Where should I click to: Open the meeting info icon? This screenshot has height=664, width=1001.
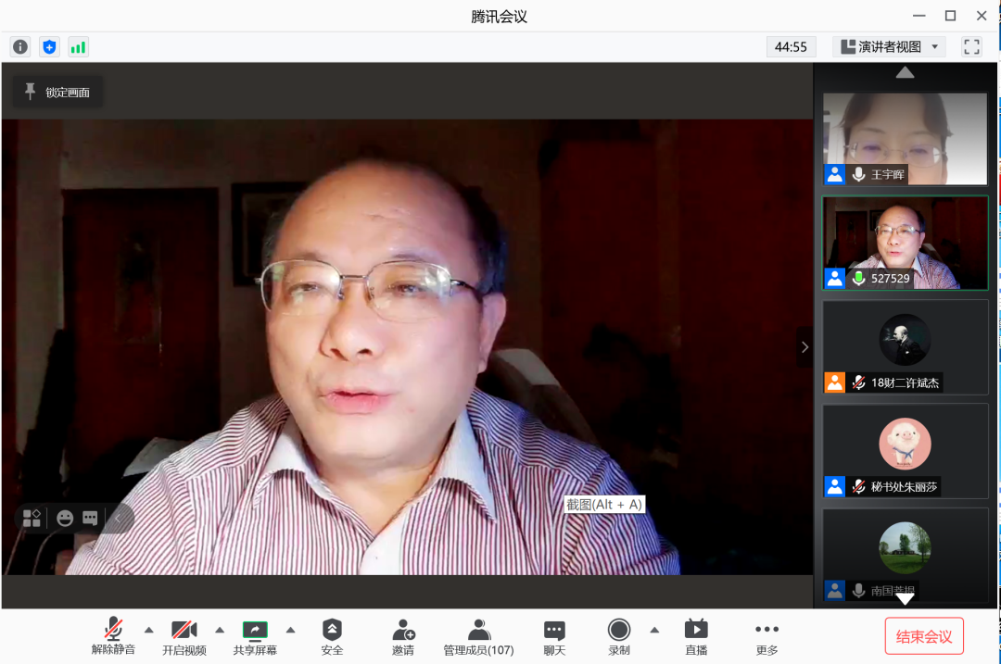20,46
